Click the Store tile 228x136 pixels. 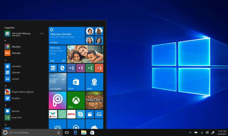coord(76,82)
